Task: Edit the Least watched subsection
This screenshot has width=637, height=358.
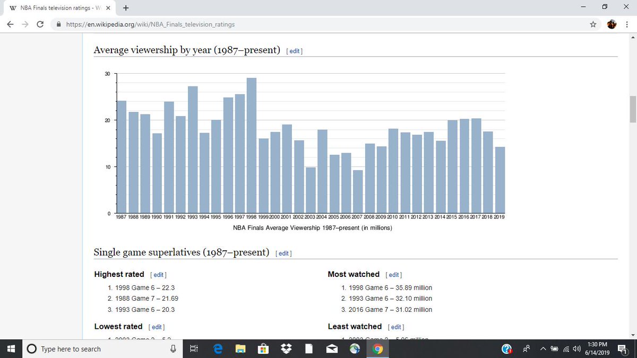Action: [396, 327]
